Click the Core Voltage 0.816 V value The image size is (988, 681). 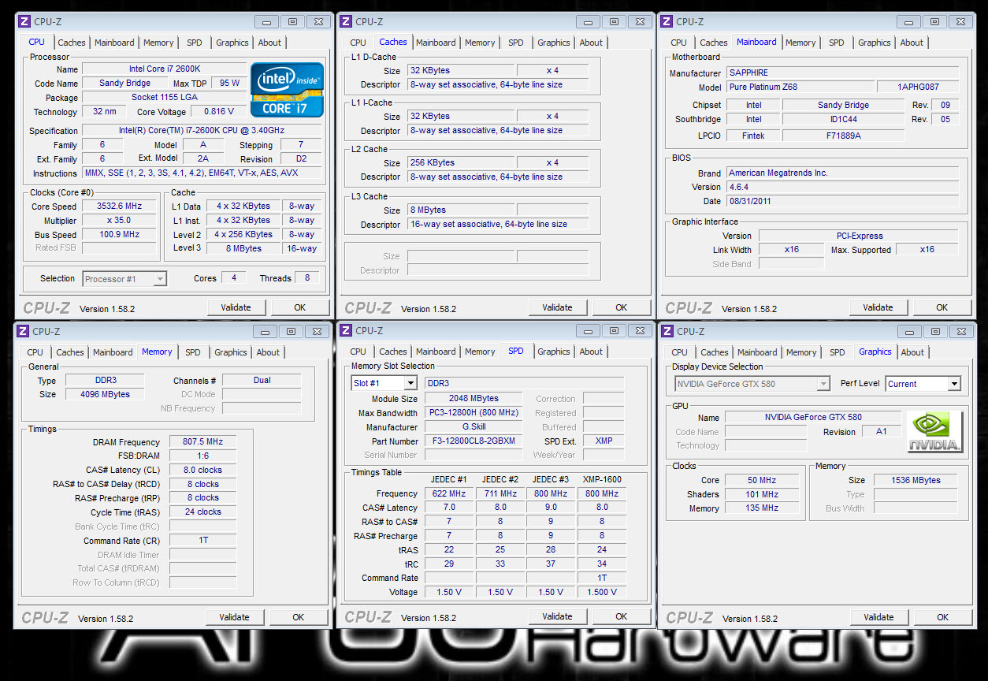pos(218,112)
